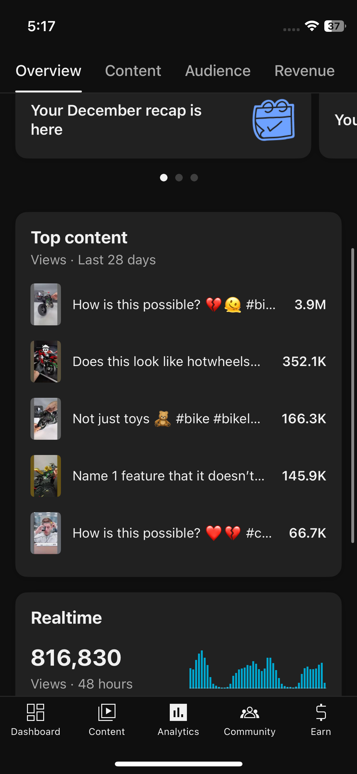Open the Dashboard icon in bottom navigation
The height and width of the screenshot is (774, 357).
point(36,712)
